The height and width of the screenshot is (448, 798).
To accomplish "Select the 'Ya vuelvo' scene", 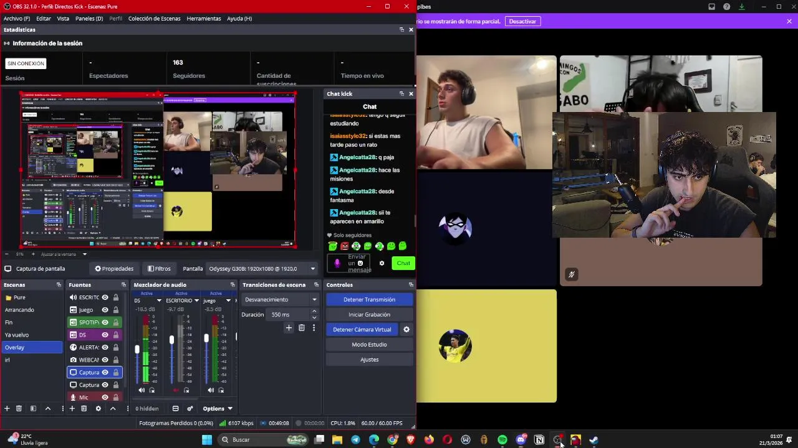I will [x=32, y=335].
